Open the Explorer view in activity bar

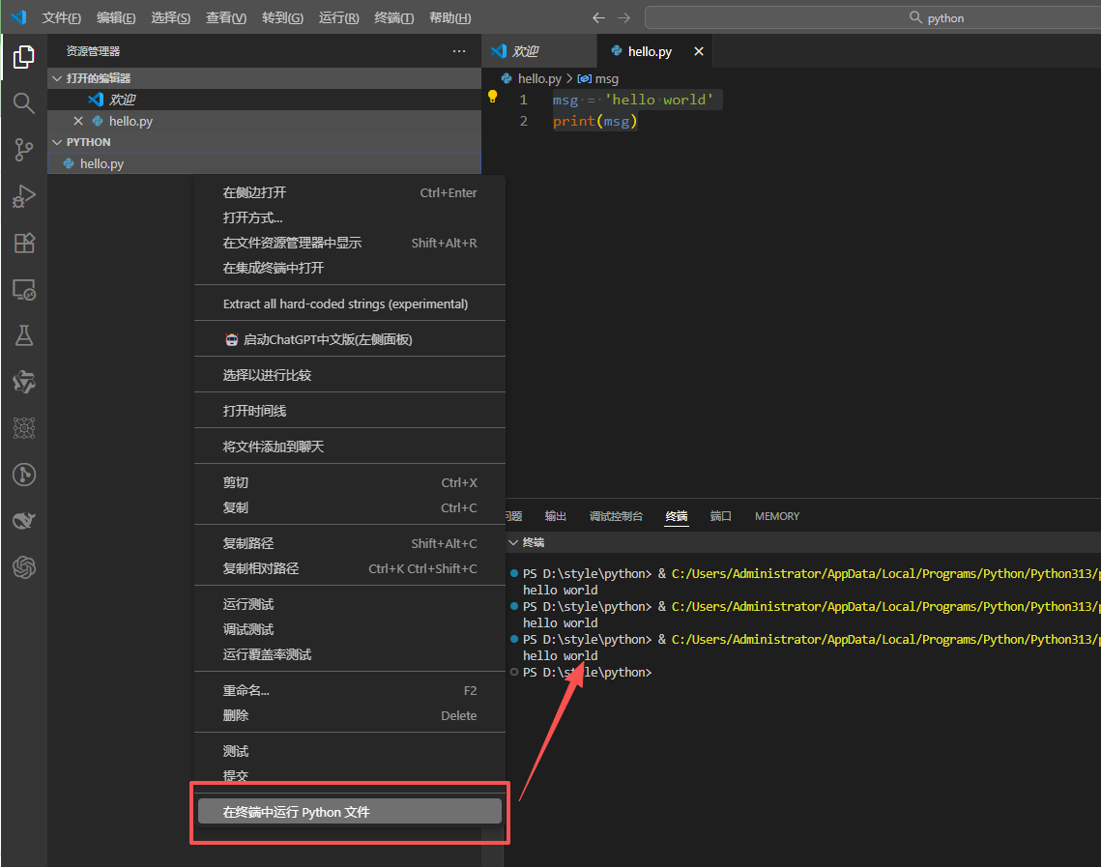24,57
